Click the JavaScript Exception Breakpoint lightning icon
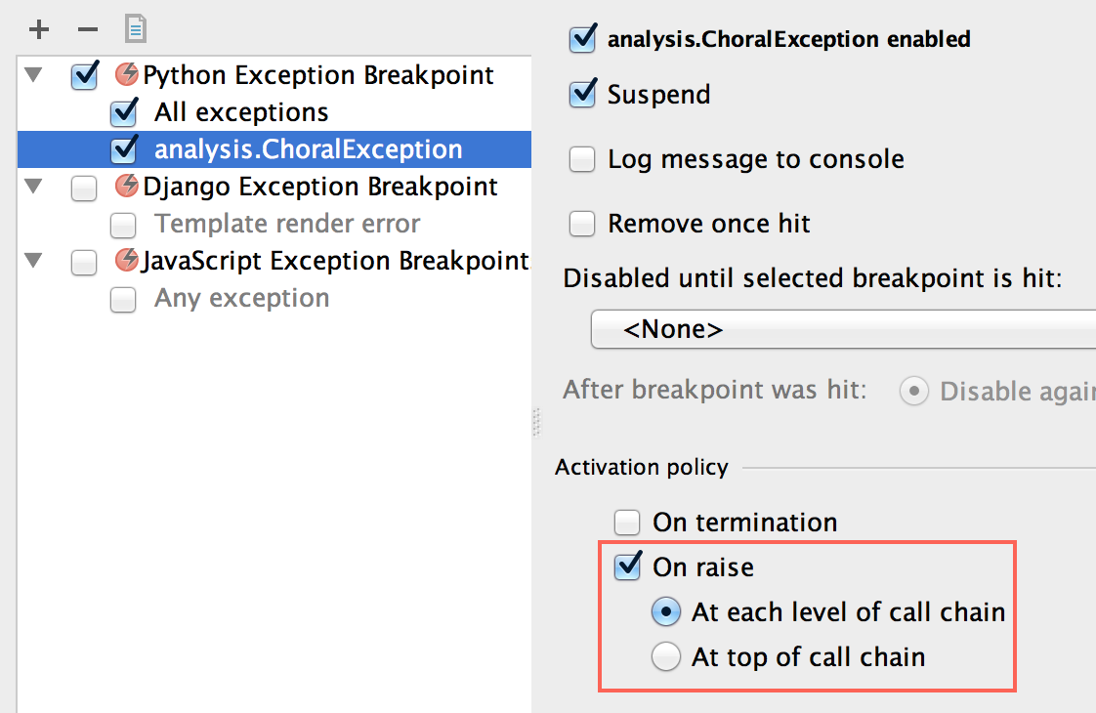The width and height of the screenshot is (1096, 713). pyautogui.click(x=127, y=260)
